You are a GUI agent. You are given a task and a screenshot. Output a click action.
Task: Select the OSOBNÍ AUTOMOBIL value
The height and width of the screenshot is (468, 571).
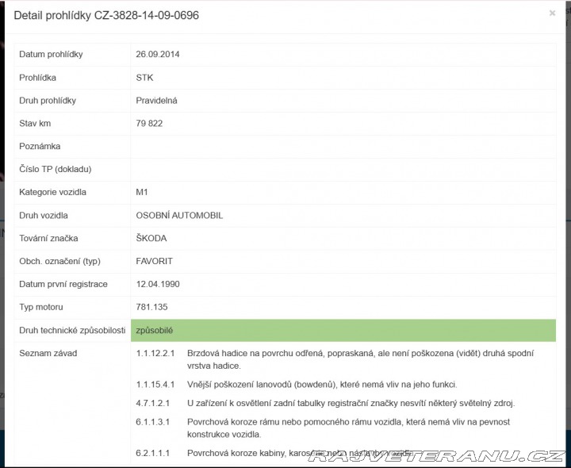pyautogui.click(x=179, y=215)
